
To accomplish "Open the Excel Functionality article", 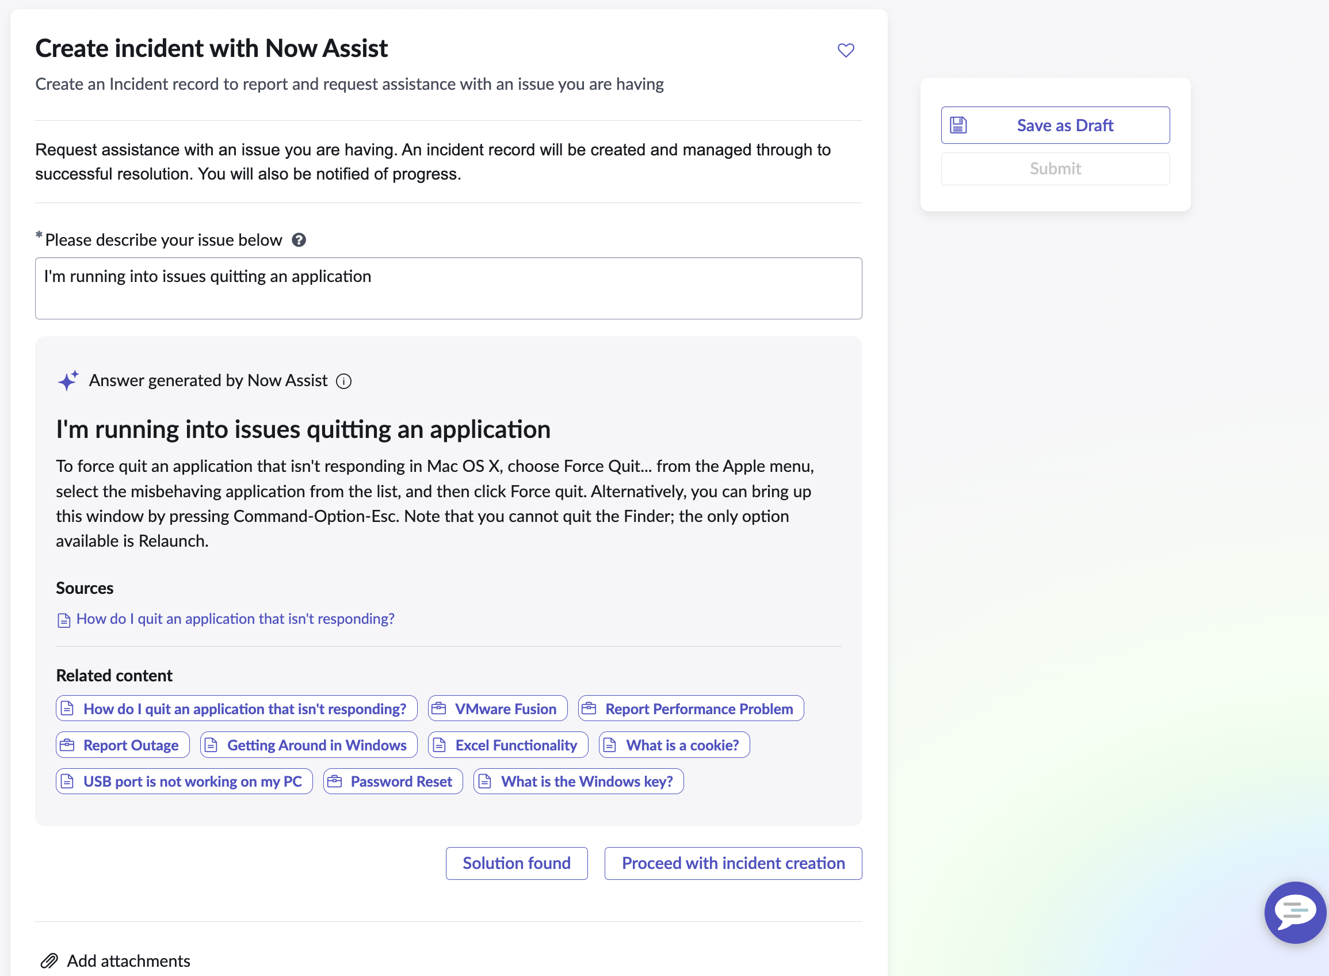I will pyautogui.click(x=508, y=745).
